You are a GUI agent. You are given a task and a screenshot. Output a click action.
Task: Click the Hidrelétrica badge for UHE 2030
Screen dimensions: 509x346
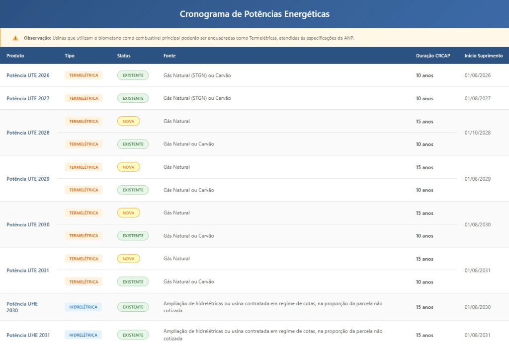(x=83, y=307)
